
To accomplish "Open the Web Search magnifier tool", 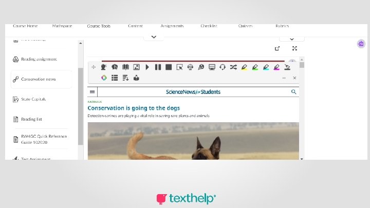I will tap(201, 67).
